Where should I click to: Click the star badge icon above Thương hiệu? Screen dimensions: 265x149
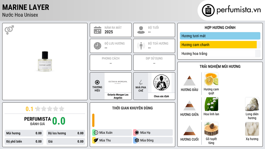click(97, 82)
